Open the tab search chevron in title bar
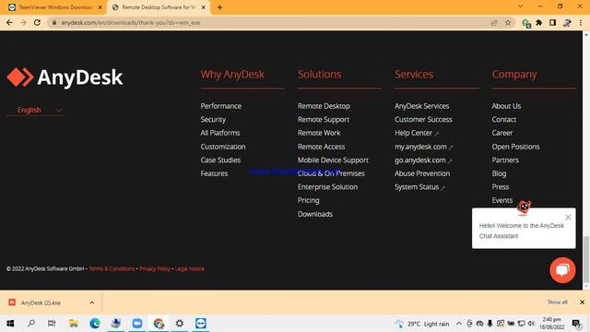The width and height of the screenshot is (590, 332). (x=520, y=6)
